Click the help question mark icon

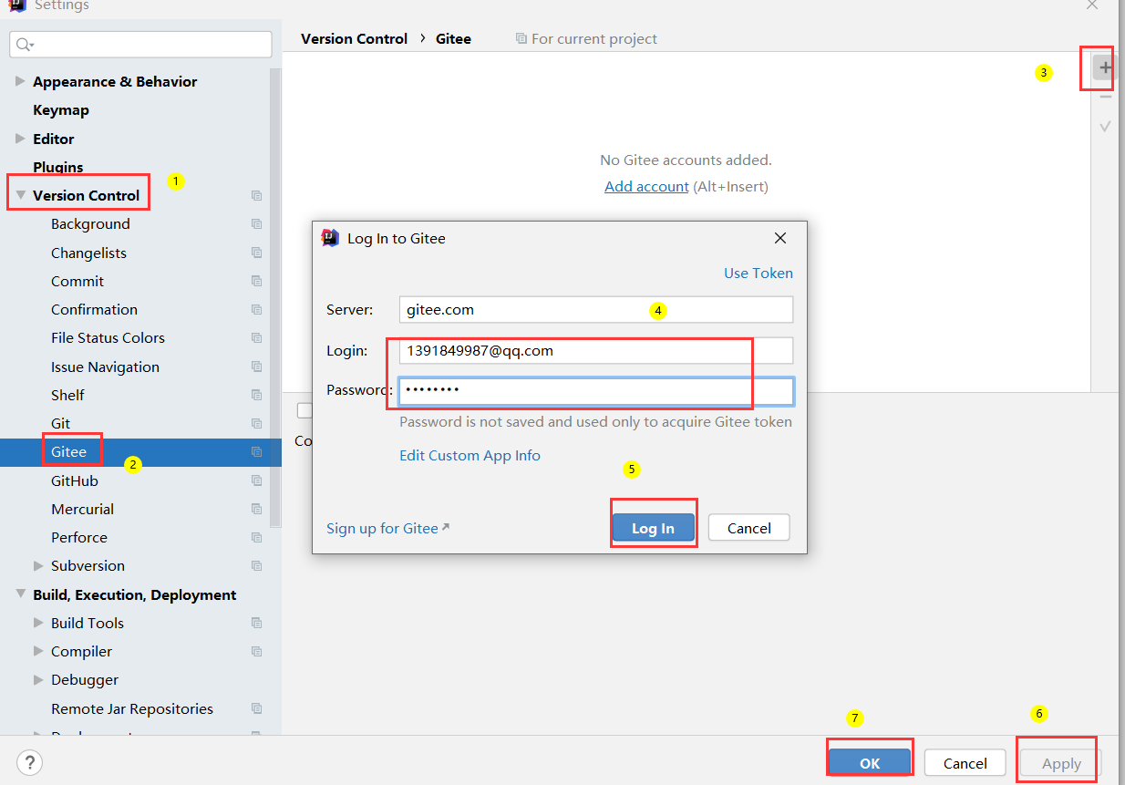click(x=30, y=762)
